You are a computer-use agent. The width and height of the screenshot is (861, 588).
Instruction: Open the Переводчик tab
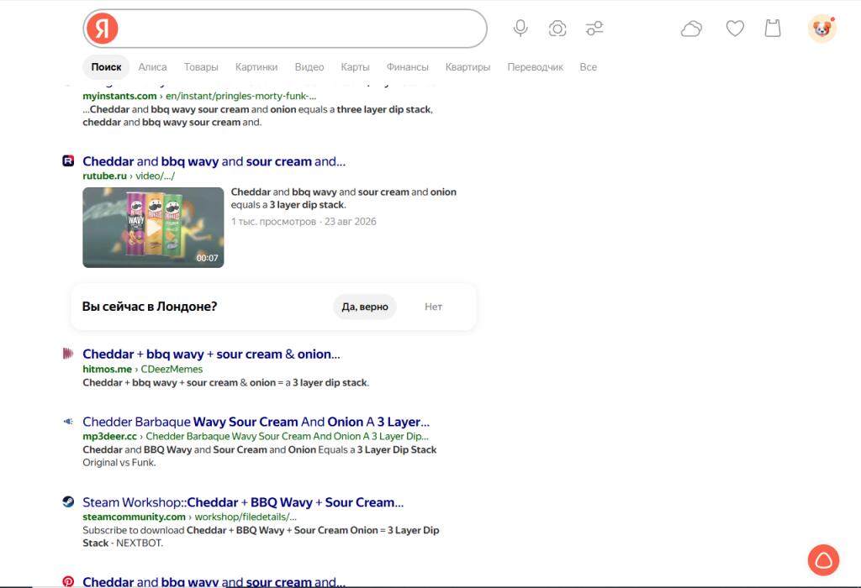[x=535, y=67]
